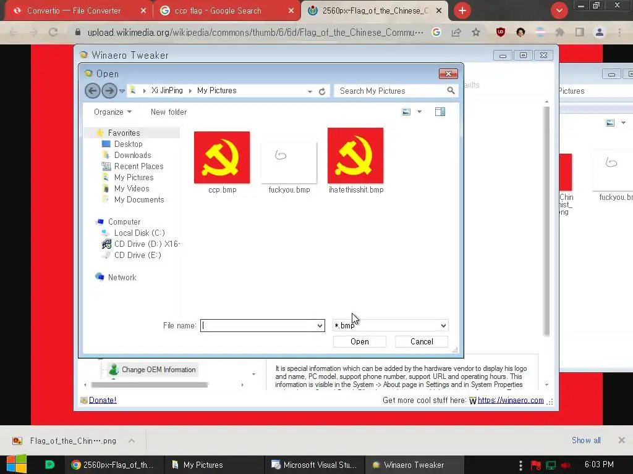Image resolution: width=633 pixels, height=474 pixels.
Task: Click the Cancel button
Action: click(x=422, y=341)
